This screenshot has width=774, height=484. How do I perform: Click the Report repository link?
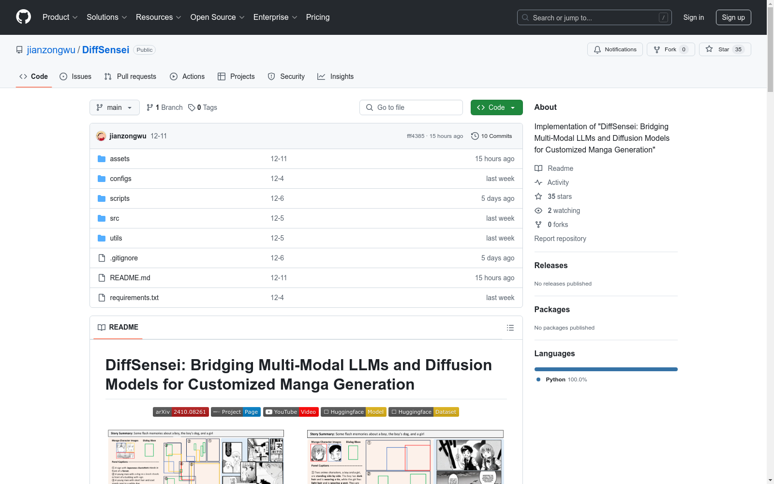pyautogui.click(x=560, y=239)
